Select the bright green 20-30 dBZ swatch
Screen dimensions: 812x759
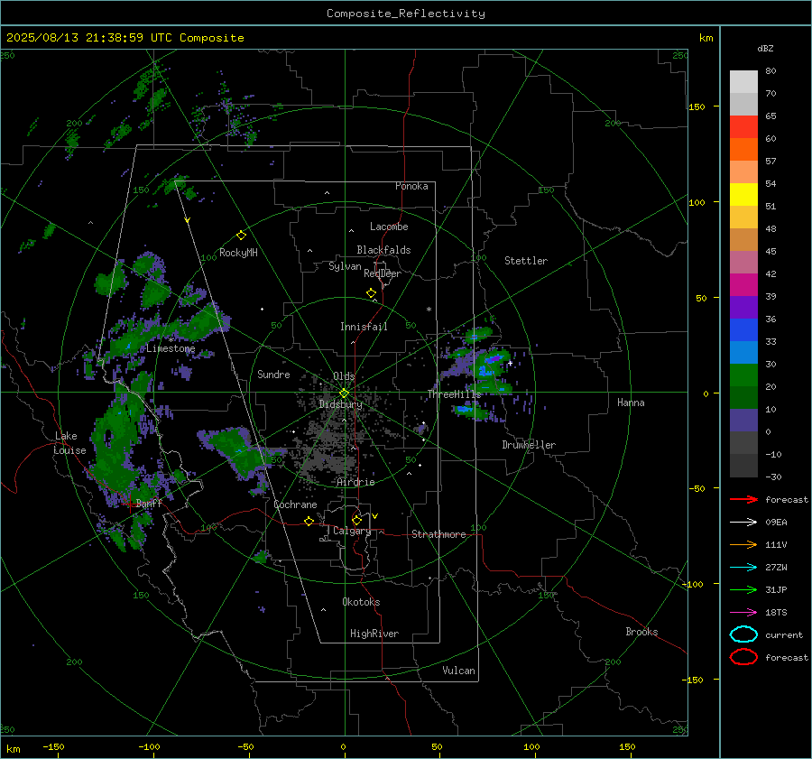(743, 375)
